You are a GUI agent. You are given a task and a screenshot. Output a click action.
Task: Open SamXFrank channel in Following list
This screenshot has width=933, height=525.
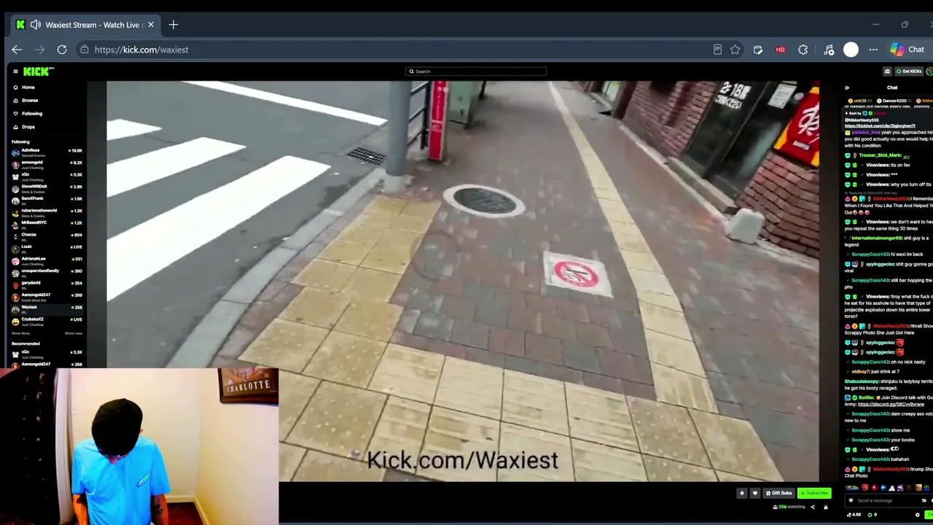(x=47, y=201)
